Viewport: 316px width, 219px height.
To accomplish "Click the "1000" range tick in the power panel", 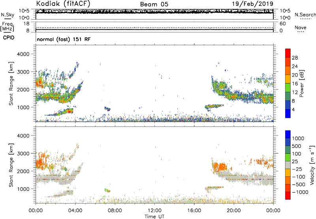I will (x=23, y=107).
